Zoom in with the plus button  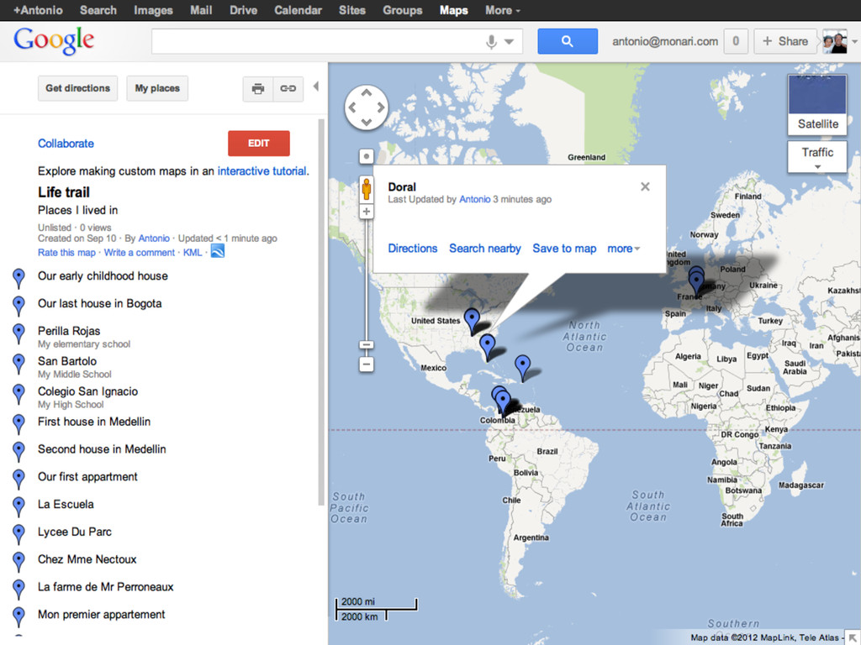pos(367,211)
